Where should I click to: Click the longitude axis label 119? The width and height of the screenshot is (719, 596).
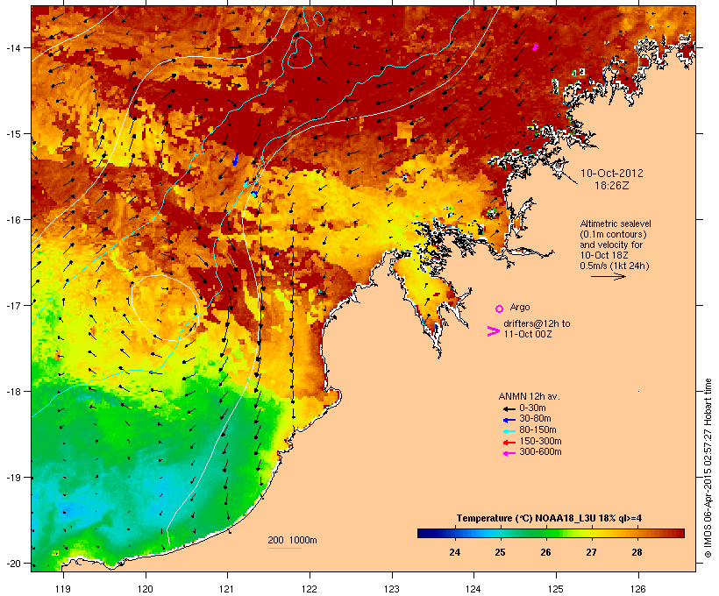click(63, 589)
